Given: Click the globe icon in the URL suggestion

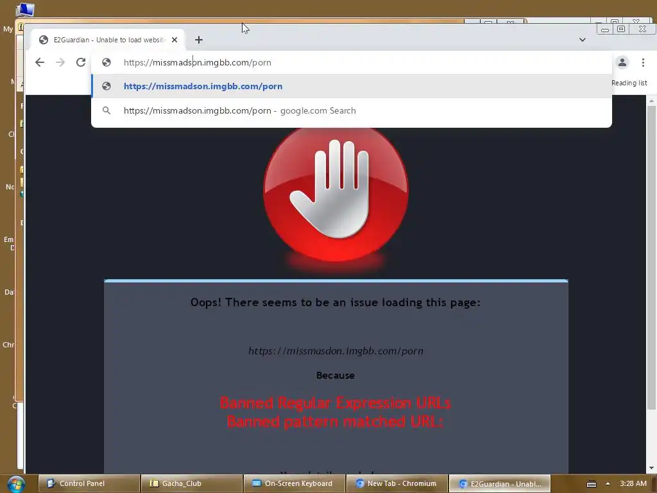Looking at the screenshot, I should click(x=107, y=86).
